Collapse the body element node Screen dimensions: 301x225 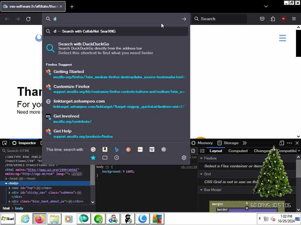click(x=6, y=183)
